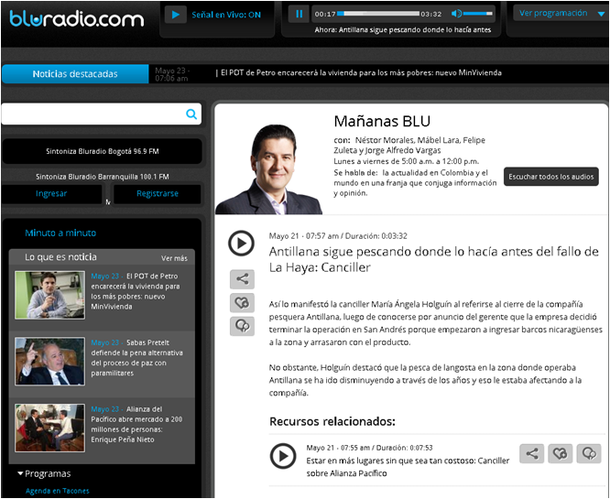Open news text about El POT de Petro in sidebar
Screen dimensions: 610x499
point(136,291)
